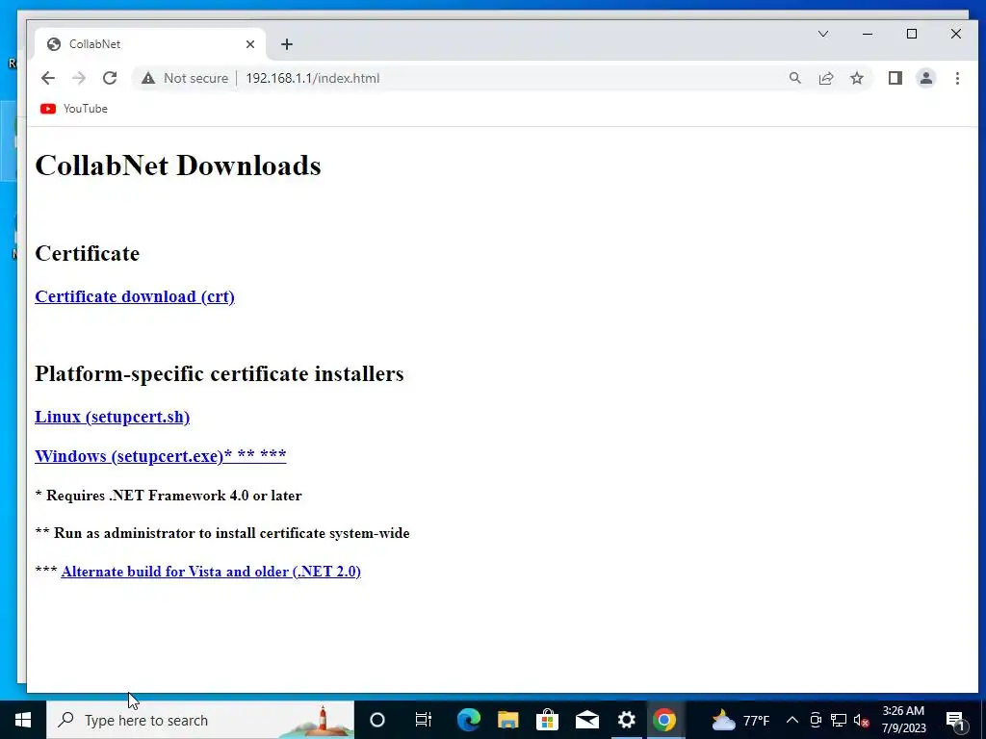
Task: Click the Certificate heading text
Action: tap(88, 253)
